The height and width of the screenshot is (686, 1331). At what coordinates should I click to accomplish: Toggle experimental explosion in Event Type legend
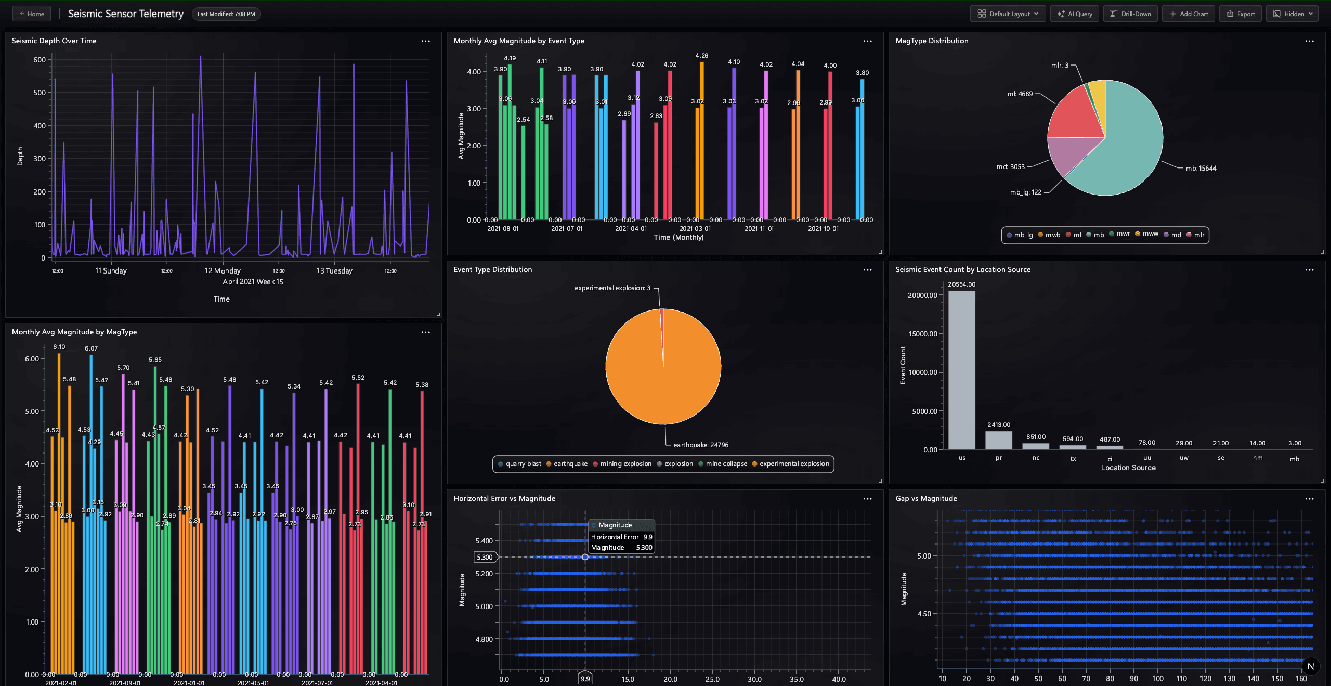[x=791, y=464]
